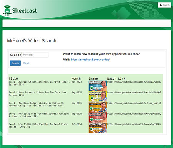Open YouTube link for Duel 161 video
This screenshot has height=148, width=173.
(x=134, y=124)
